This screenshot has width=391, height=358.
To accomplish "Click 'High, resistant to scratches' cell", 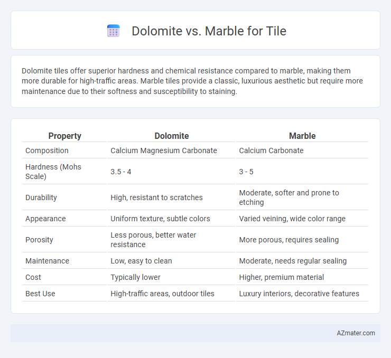I will coord(156,197).
